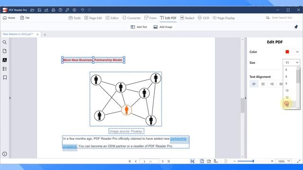This screenshot has width=303, height=170.
Task: Select the heading 'More New Business Partnership Model'
Action: [x=93, y=60]
